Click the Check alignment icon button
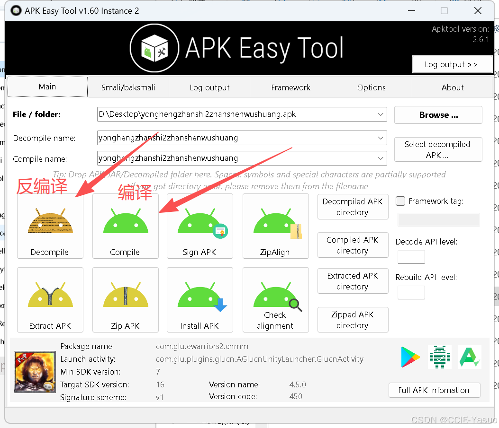Image resolution: width=499 pixels, height=428 pixels. pos(276,300)
